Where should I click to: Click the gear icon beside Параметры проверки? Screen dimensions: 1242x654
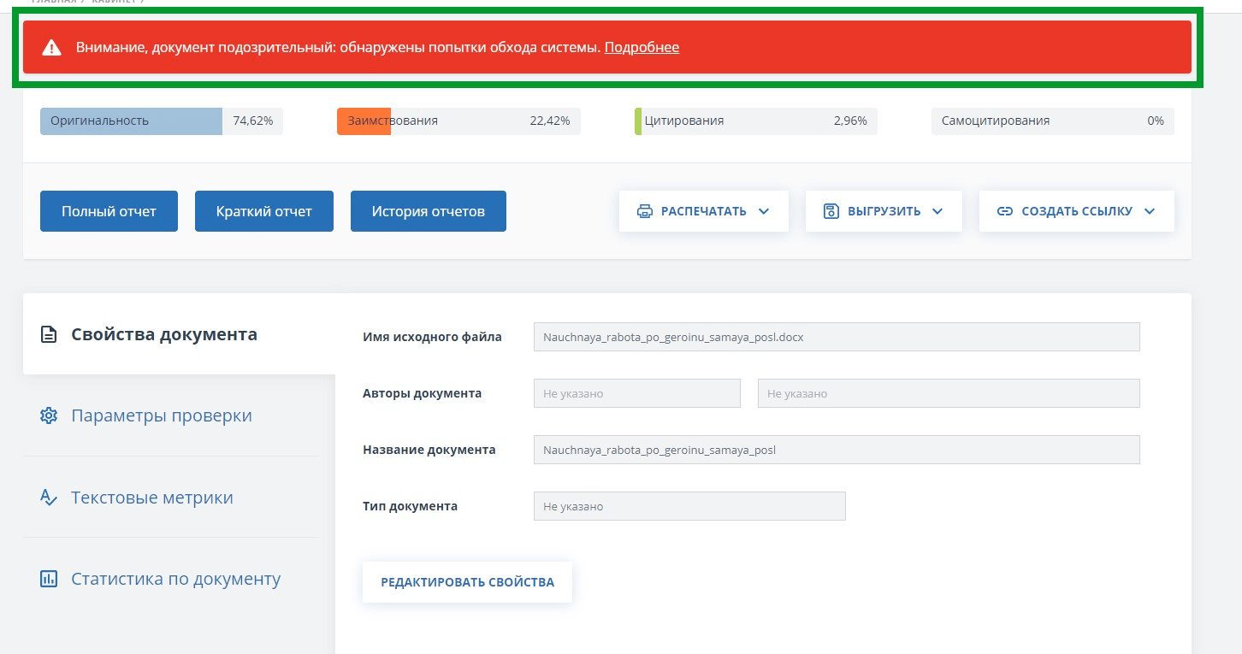(x=49, y=415)
